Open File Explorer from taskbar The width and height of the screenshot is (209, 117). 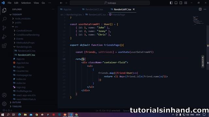25,115
